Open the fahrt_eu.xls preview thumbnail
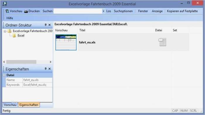This screenshot has width=205, height=115. click(66, 42)
